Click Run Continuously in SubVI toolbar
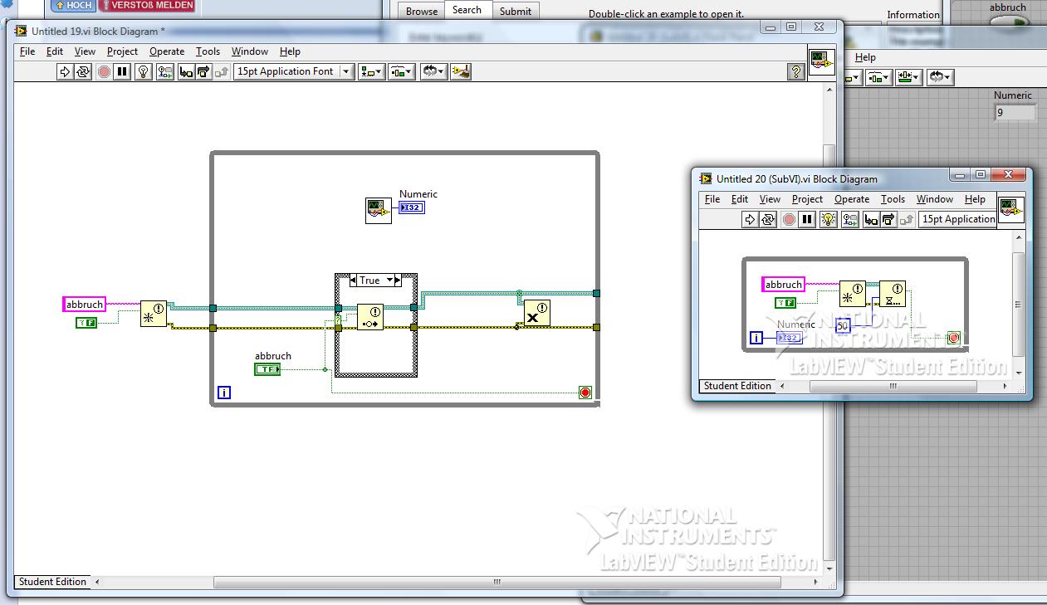 point(768,219)
